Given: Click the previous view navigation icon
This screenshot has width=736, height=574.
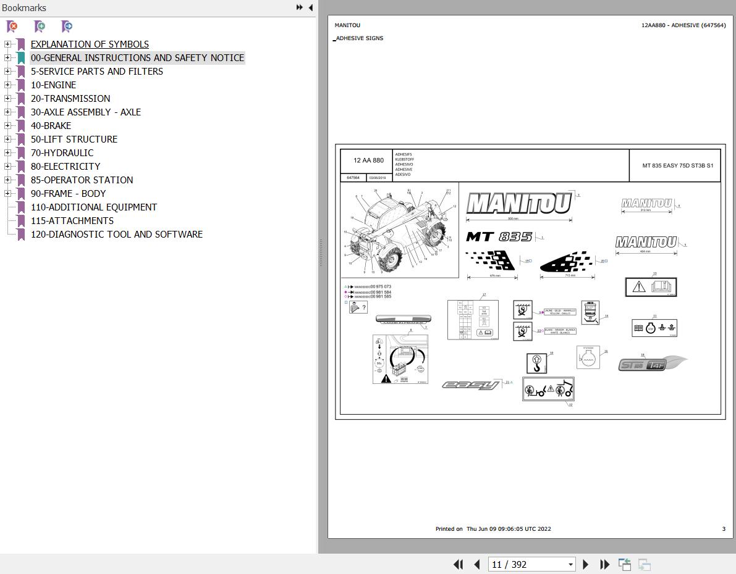Looking at the screenshot, I should [x=625, y=565].
